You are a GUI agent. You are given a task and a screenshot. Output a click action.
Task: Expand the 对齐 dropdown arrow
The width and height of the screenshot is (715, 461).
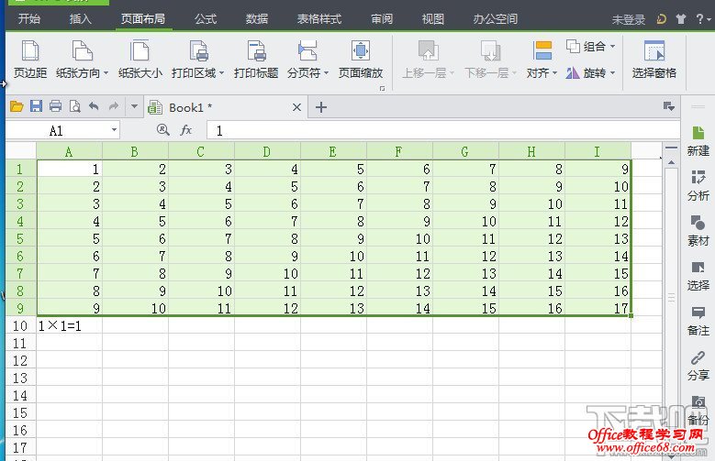click(555, 73)
